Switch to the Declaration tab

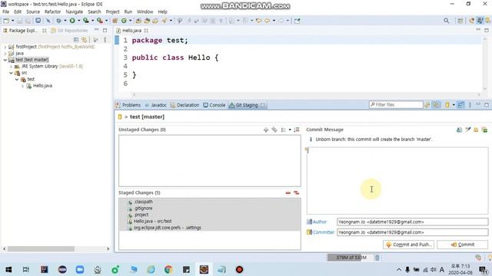(184, 105)
